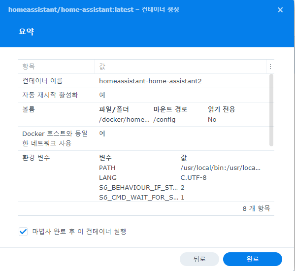Close the container creation dialog
The width and height of the screenshot is (295, 271).
click(x=280, y=10)
